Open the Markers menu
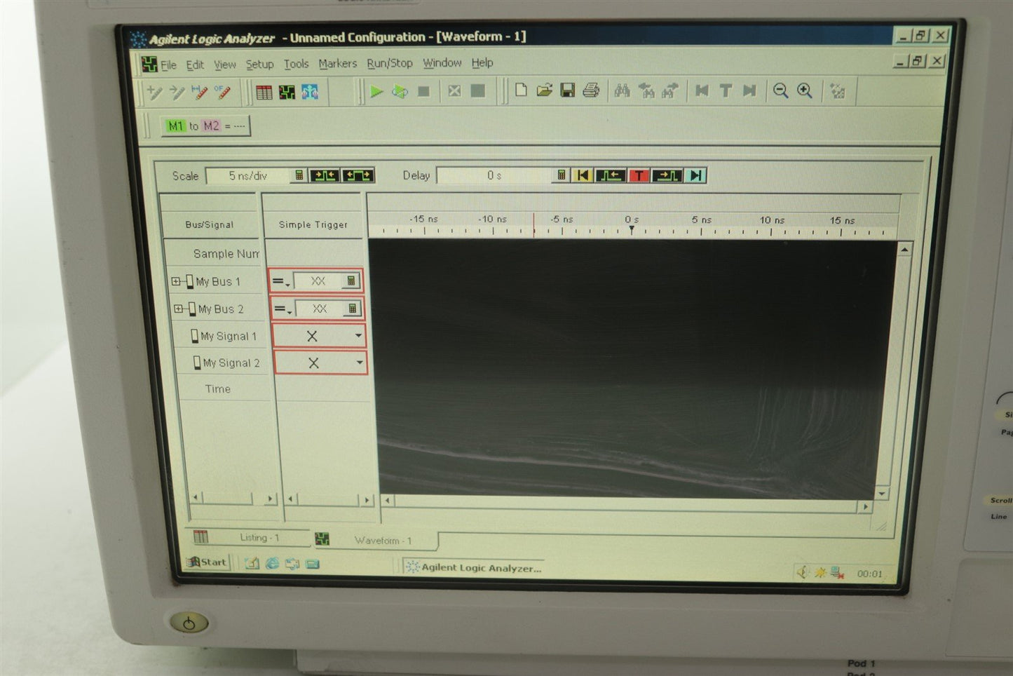 (337, 64)
